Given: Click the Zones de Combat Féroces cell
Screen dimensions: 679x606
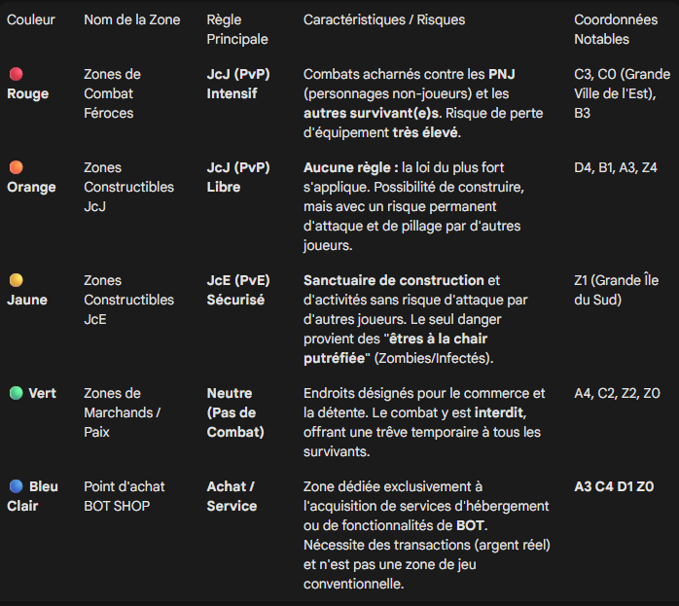Looking at the screenshot, I should [112, 93].
